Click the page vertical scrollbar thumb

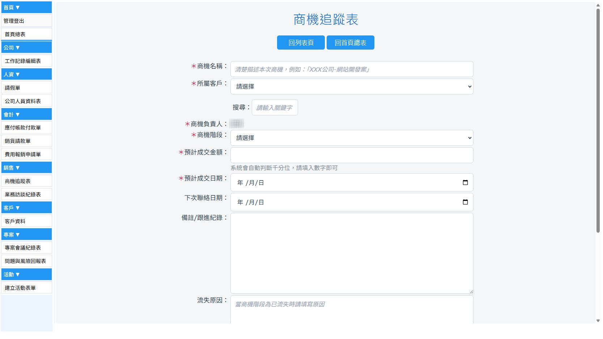[x=598, y=120]
